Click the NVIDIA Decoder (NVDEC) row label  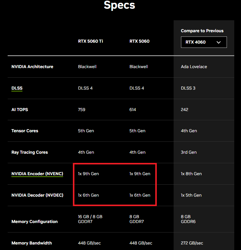click(37, 195)
